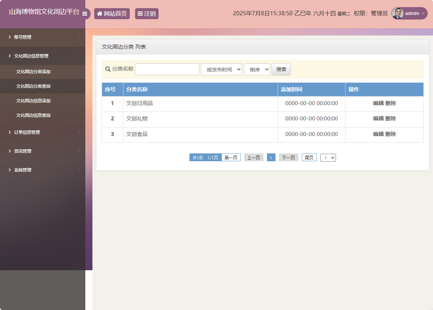Open the page number selector dropdown
This screenshot has height=310, width=433.
(x=328, y=158)
